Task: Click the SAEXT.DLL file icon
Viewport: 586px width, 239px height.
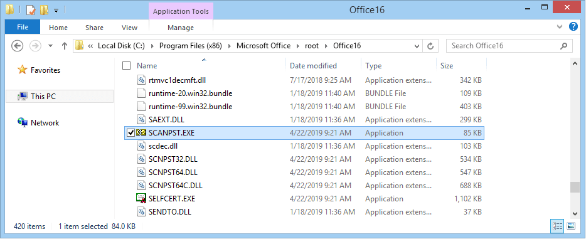Action: point(141,119)
